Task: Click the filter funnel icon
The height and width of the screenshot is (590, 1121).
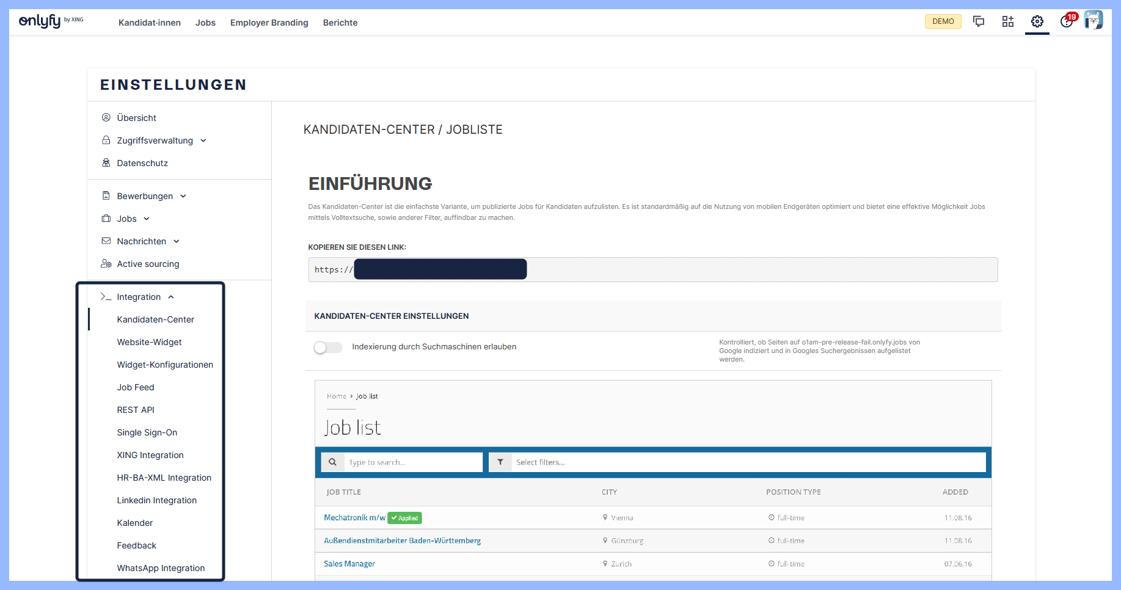Action: [x=500, y=462]
